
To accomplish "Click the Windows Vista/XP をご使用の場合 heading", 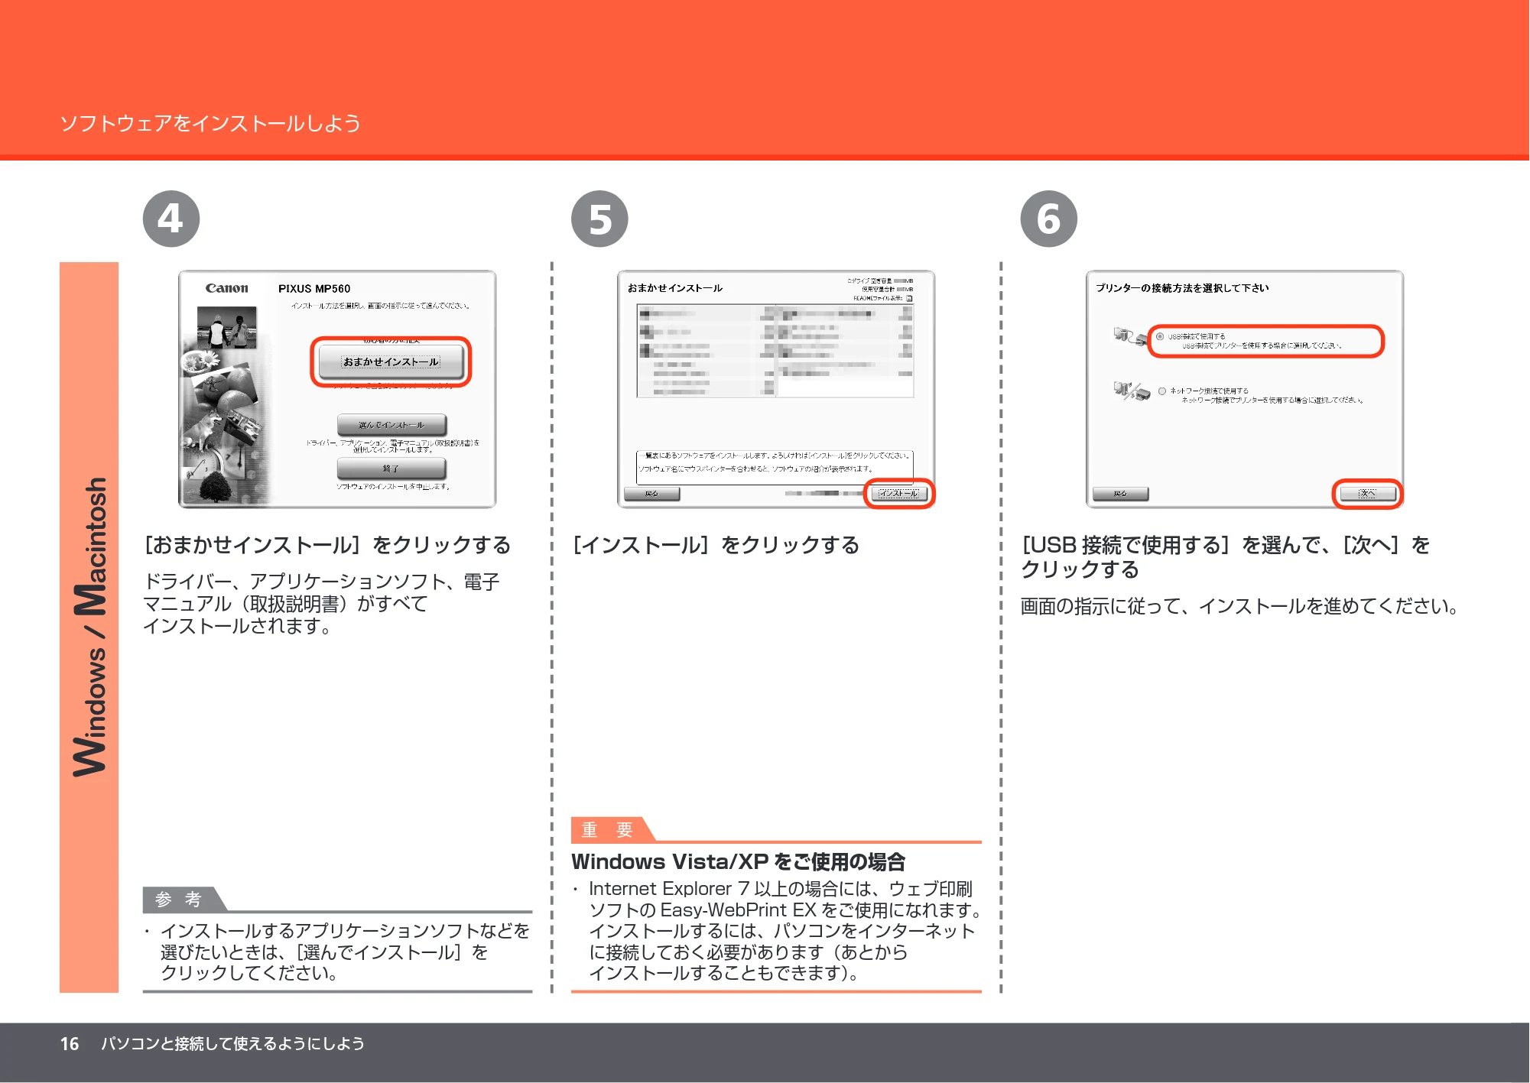I will pyautogui.click(x=738, y=862).
